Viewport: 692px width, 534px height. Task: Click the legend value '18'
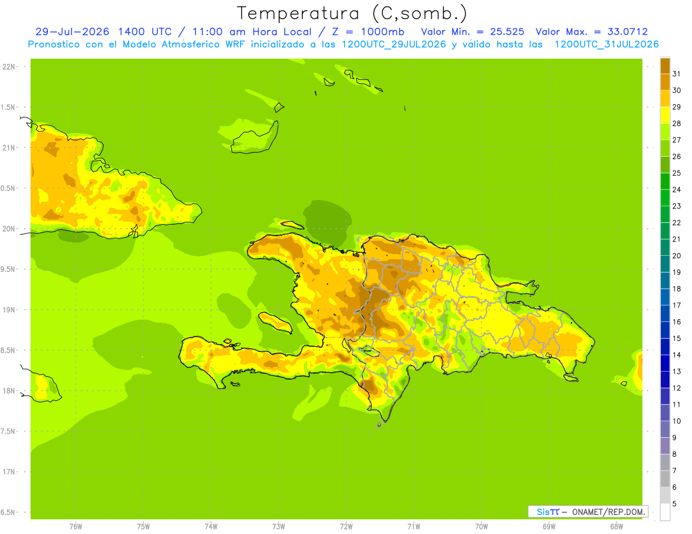click(676, 289)
